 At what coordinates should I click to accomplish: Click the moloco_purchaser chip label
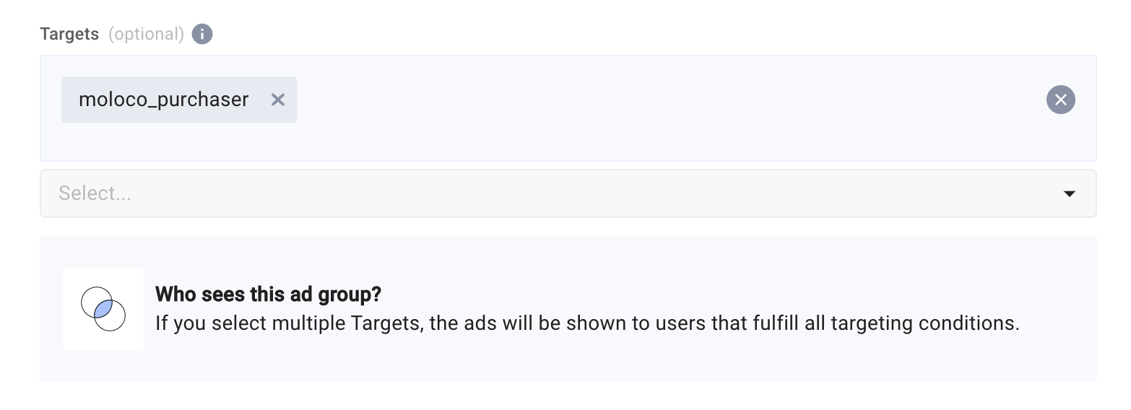[163, 100]
